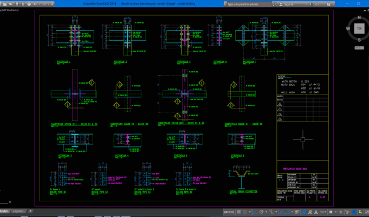The width and height of the screenshot is (369, 217).
Task: Click the Help question mark icon
Action: tap(328, 4)
